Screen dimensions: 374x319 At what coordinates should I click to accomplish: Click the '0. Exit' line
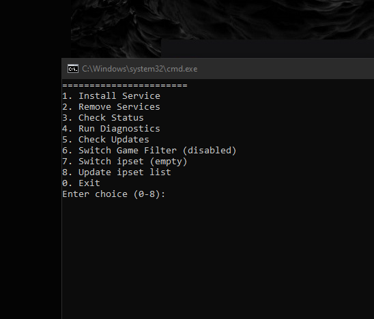81,183
